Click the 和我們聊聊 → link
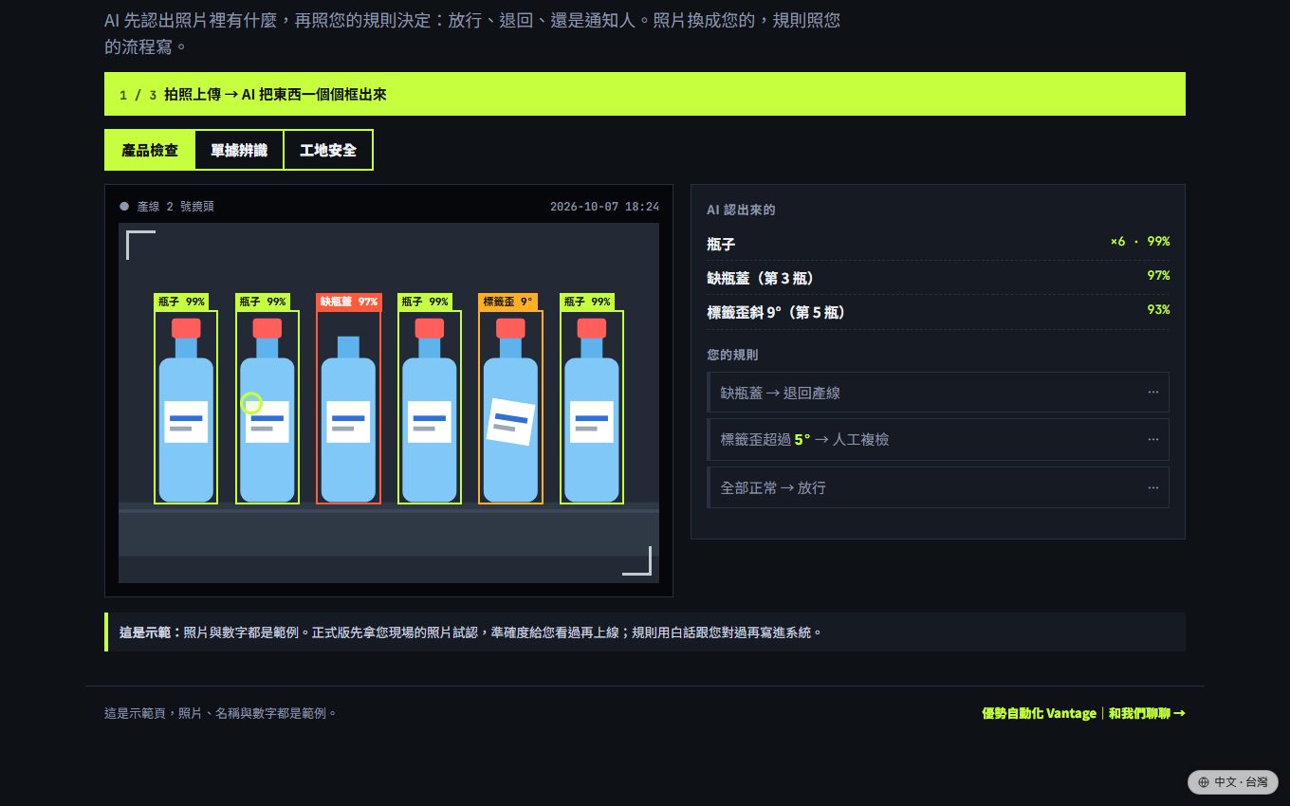This screenshot has height=806, width=1290. click(x=1147, y=713)
